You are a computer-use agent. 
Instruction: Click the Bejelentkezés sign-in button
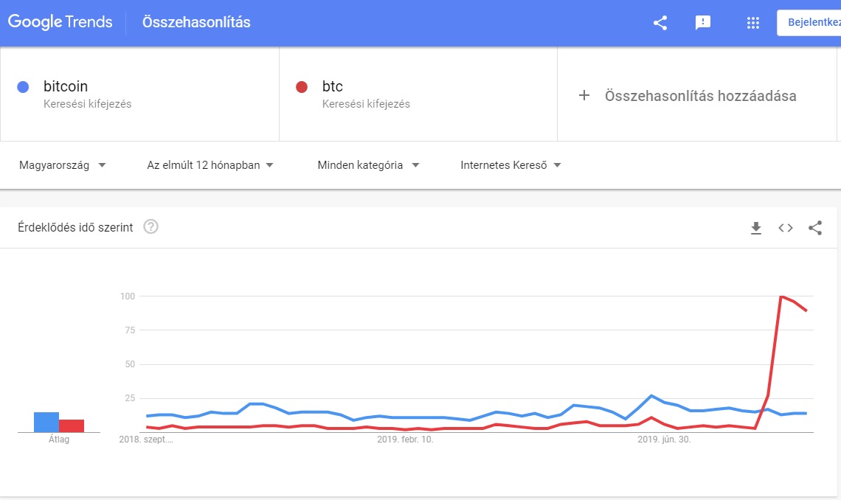(x=809, y=23)
